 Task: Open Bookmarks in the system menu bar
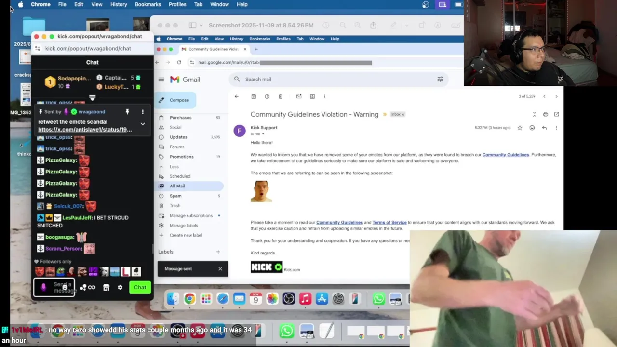(148, 4)
